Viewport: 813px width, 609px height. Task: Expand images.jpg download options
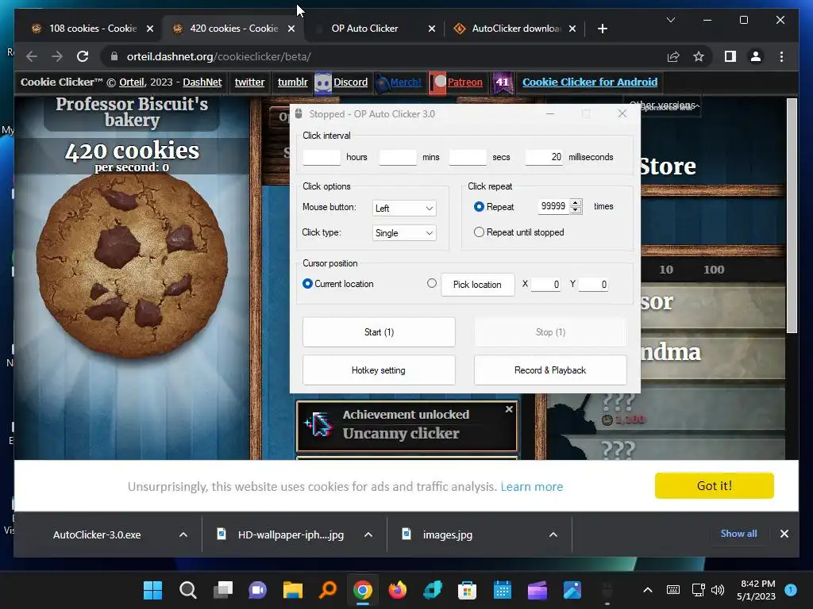(553, 534)
